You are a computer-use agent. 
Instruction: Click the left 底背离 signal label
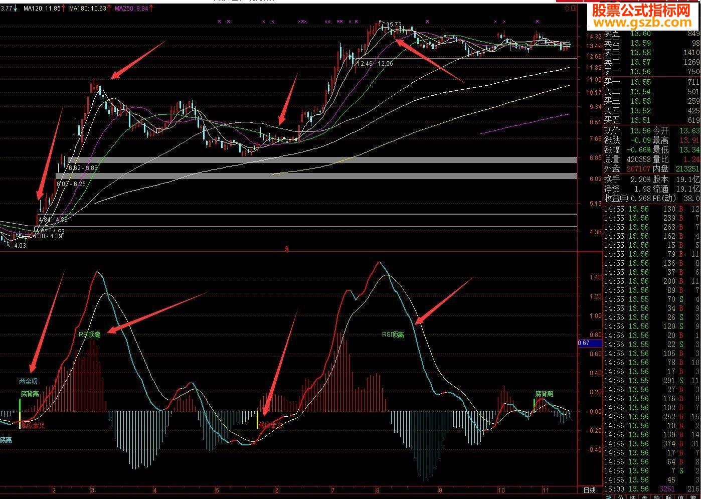(30, 394)
